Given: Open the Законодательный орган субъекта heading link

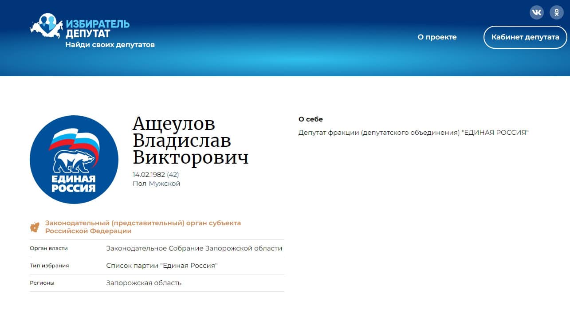Looking at the screenshot, I should click(x=142, y=227).
